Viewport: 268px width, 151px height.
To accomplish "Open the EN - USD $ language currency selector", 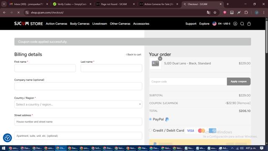I will [x=221, y=24].
